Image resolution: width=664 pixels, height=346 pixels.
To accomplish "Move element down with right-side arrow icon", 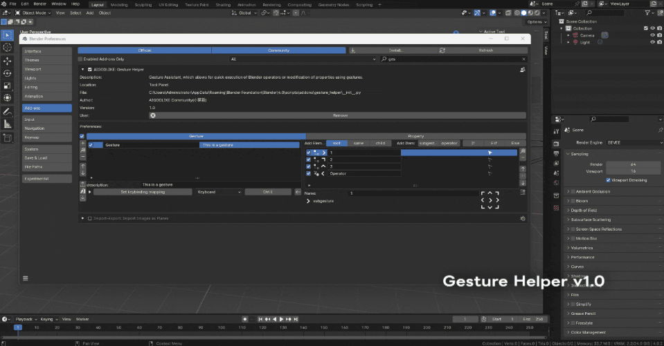I will [x=523, y=183].
